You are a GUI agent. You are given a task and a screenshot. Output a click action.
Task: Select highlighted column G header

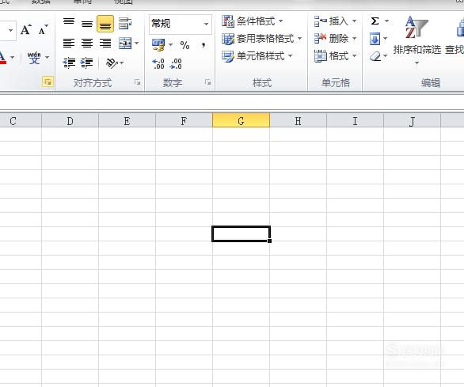241,121
